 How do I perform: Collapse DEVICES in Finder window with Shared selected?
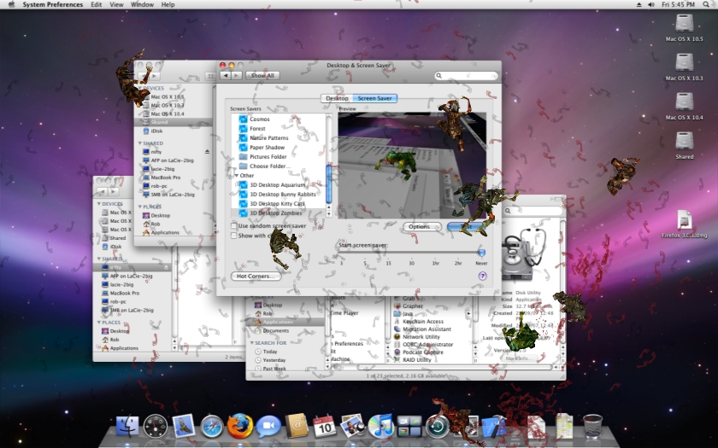[x=140, y=88]
